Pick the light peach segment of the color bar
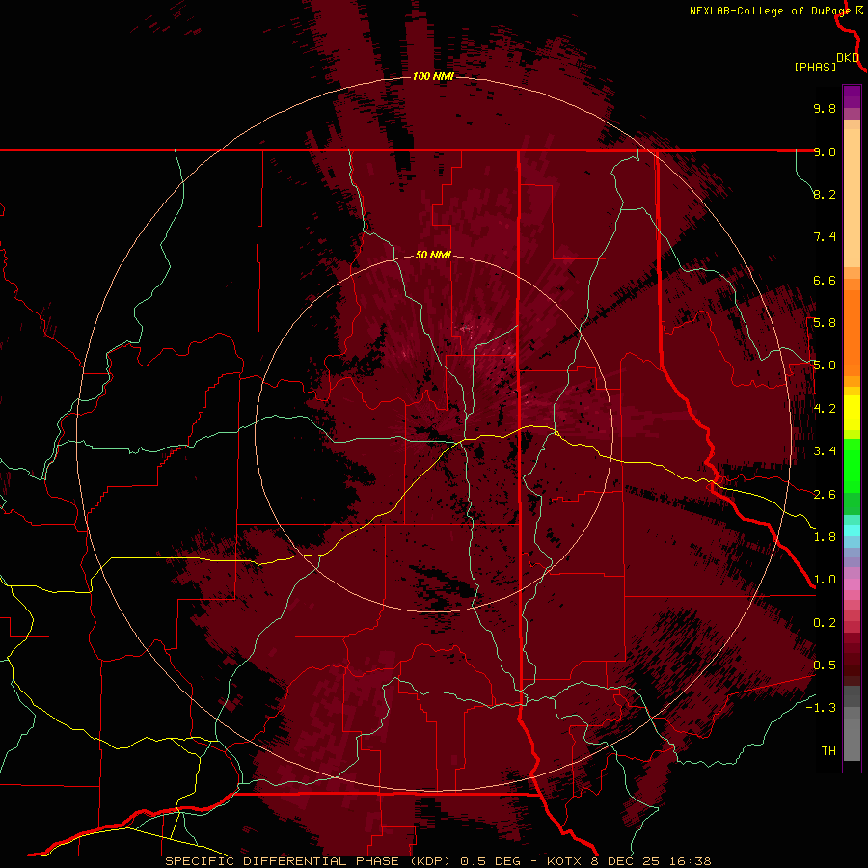This screenshot has width=868, height=868. point(852,200)
